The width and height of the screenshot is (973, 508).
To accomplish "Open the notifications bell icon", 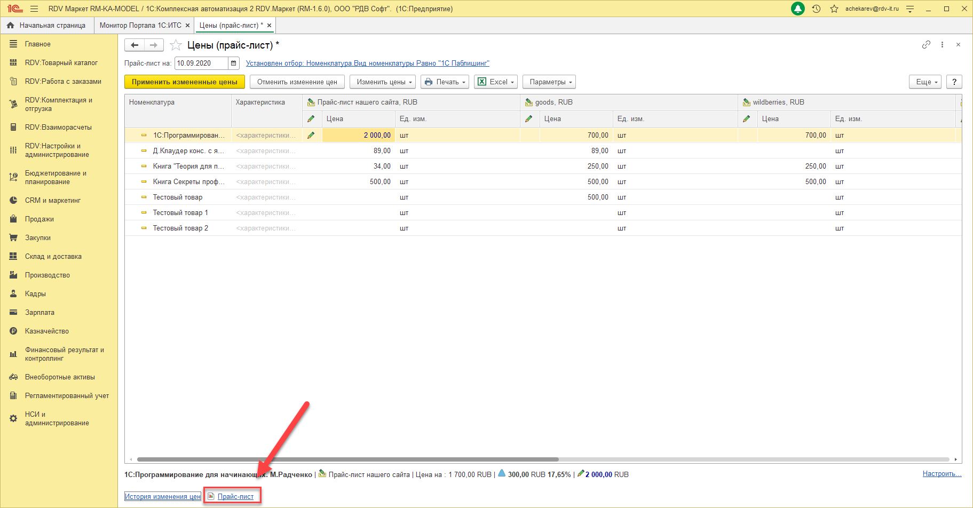I will tap(797, 9).
